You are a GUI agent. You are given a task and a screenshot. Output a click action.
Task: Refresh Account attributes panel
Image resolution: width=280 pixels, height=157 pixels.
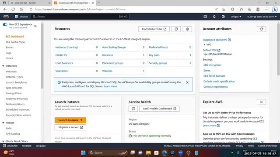tap(262, 29)
